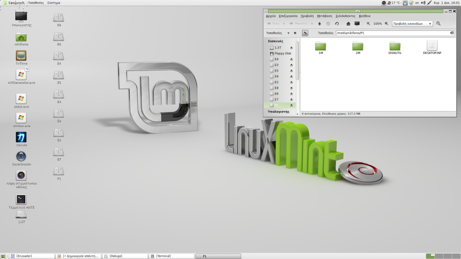
Task: Zoom out the file view
Action: (x=368, y=23)
